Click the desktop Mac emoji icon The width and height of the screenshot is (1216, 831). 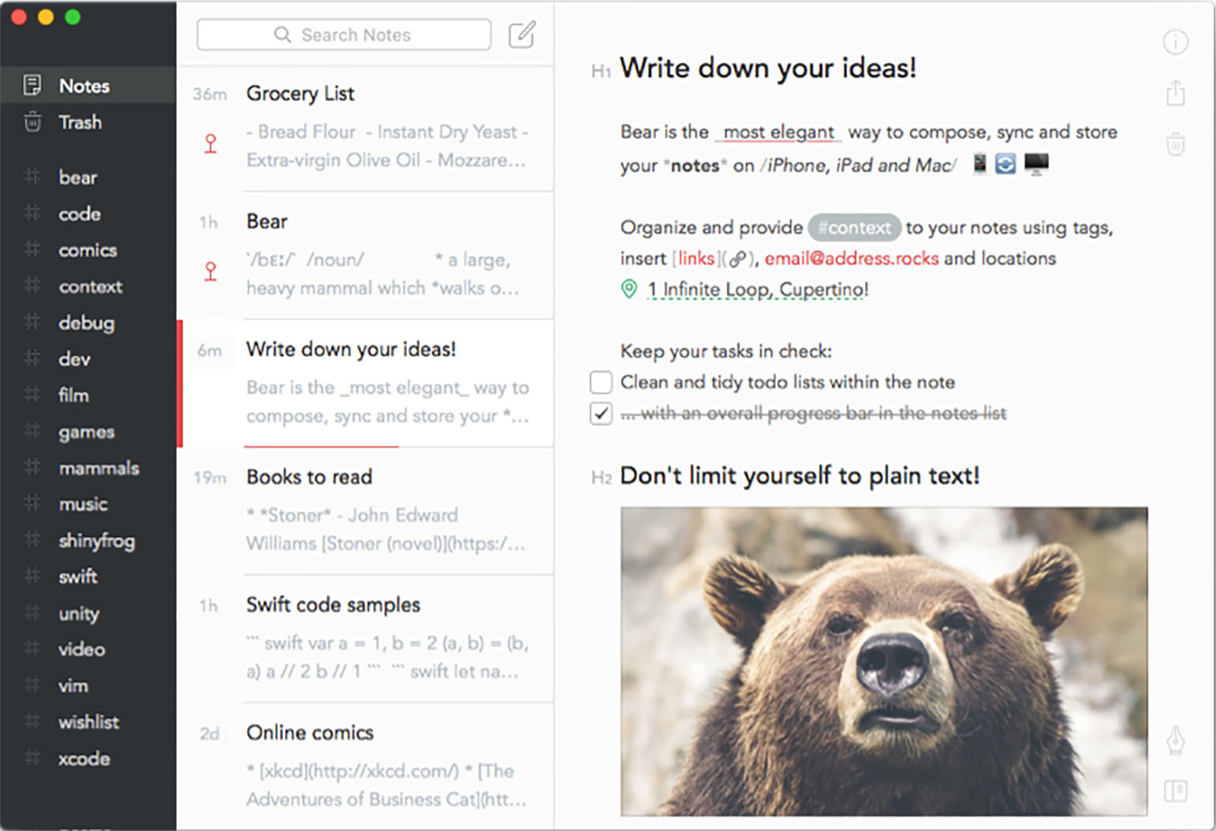[x=1036, y=164]
